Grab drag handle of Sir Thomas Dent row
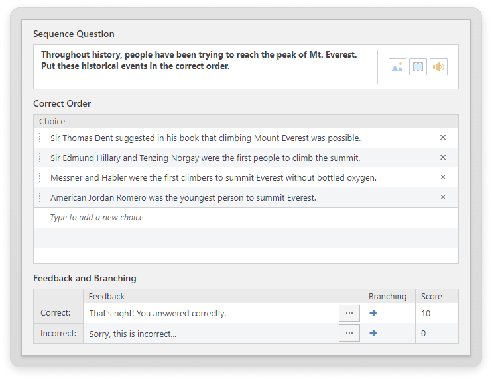The height and width of the screenshot is (380, 492). [40, 138]
